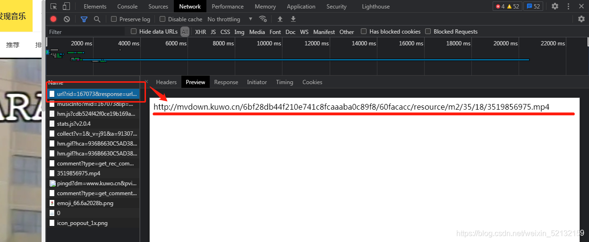The height and width of the screenshot is (242, 589).
Task: Select the emoji_66.6a2028b.png request
Action: point(93,203)
